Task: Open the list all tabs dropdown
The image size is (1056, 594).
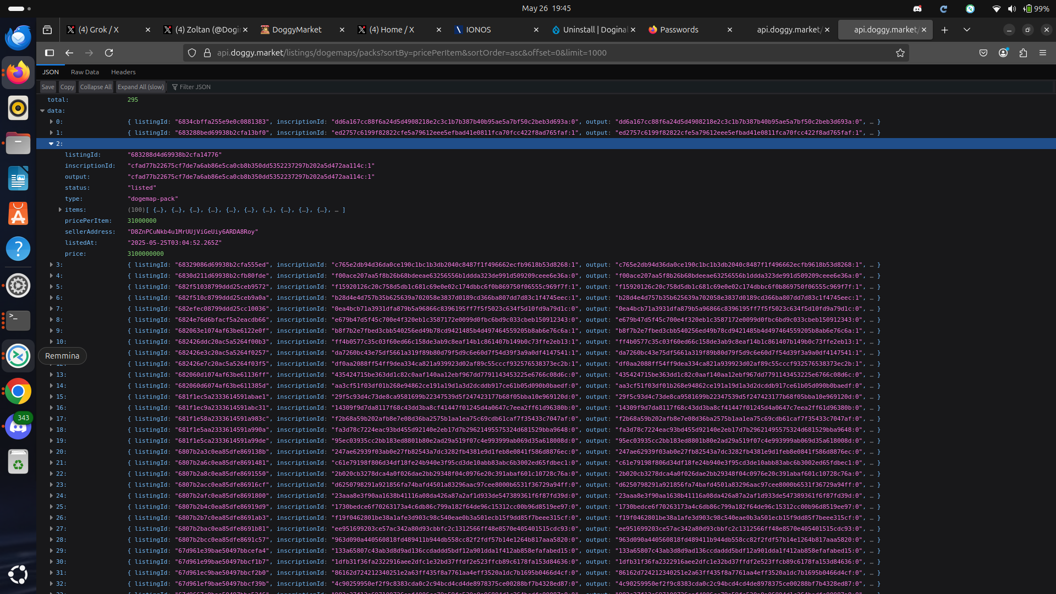Action: tap(966, 30)
